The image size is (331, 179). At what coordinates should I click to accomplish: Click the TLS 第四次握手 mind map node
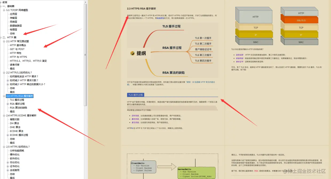(x=203, y=61)
